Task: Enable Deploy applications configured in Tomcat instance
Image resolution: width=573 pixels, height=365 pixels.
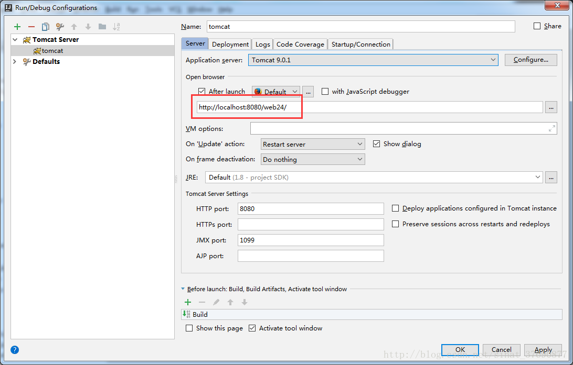Action: point(395,208)
